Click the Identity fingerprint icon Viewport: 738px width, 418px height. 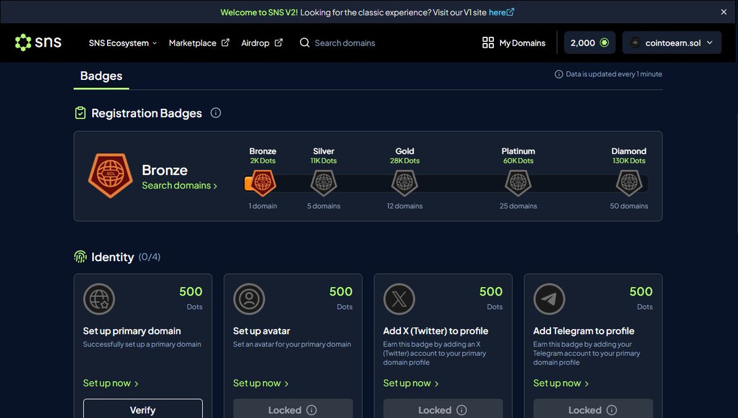click(x=80, y=257)
